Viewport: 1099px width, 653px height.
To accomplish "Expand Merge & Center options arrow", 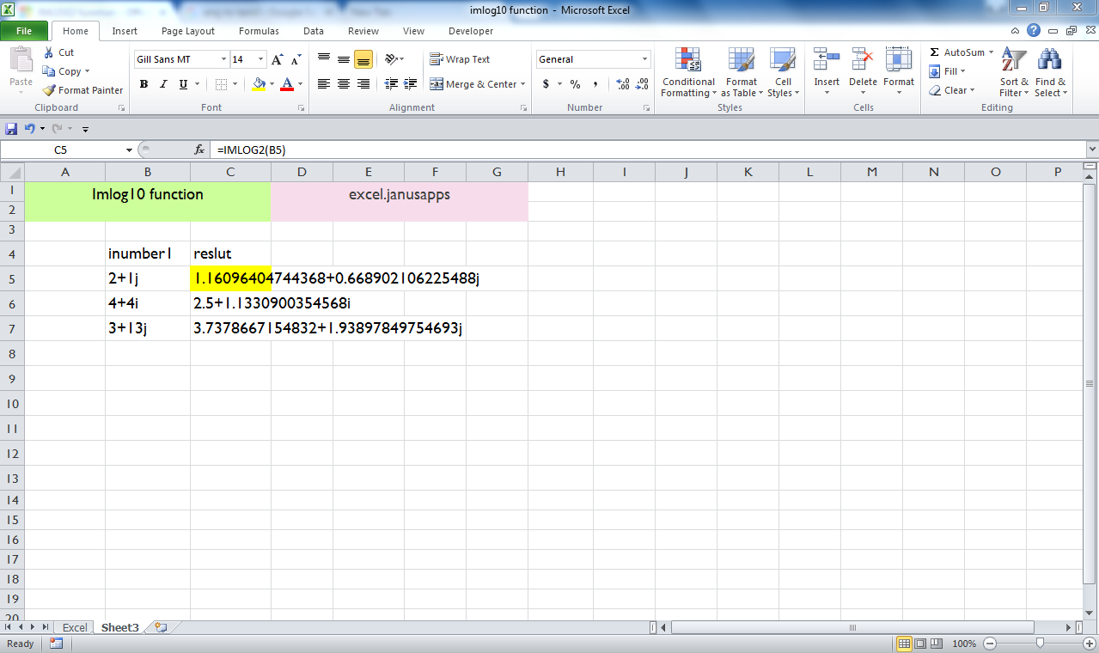I will [x=523, y=84].
